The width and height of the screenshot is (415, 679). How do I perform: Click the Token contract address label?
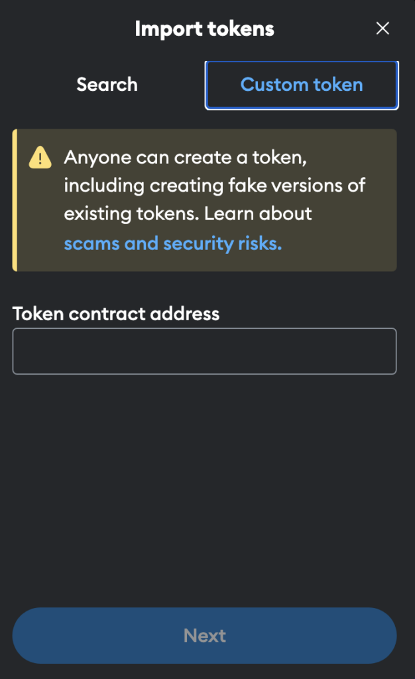(116, 314)
